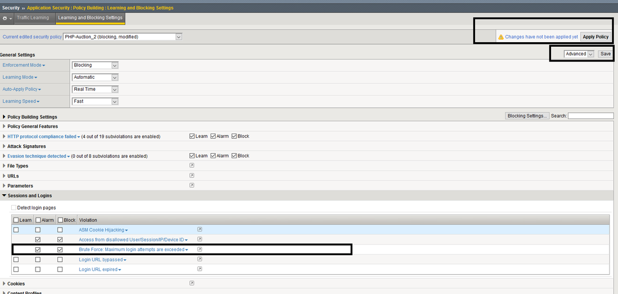Open Access from disallowed User popout icon
618x294 pixels.
click(x=199, y=239)
